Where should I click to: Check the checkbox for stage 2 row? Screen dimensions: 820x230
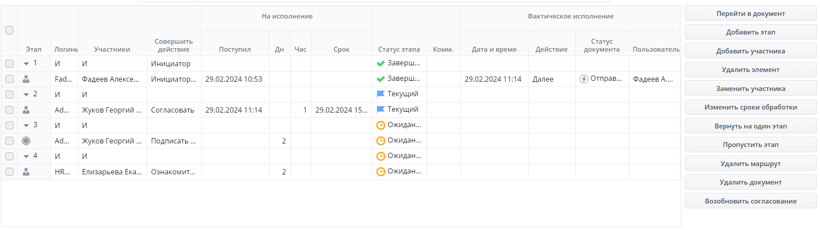coord(9,94)
